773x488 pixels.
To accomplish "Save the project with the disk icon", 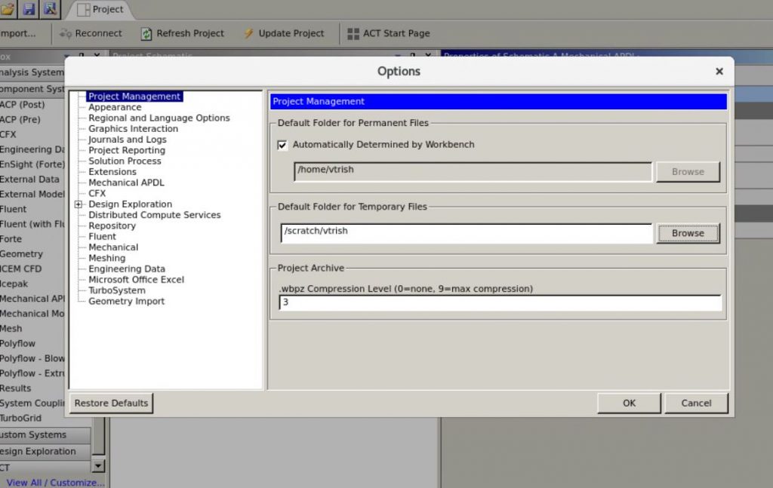I will click(28, 8).
